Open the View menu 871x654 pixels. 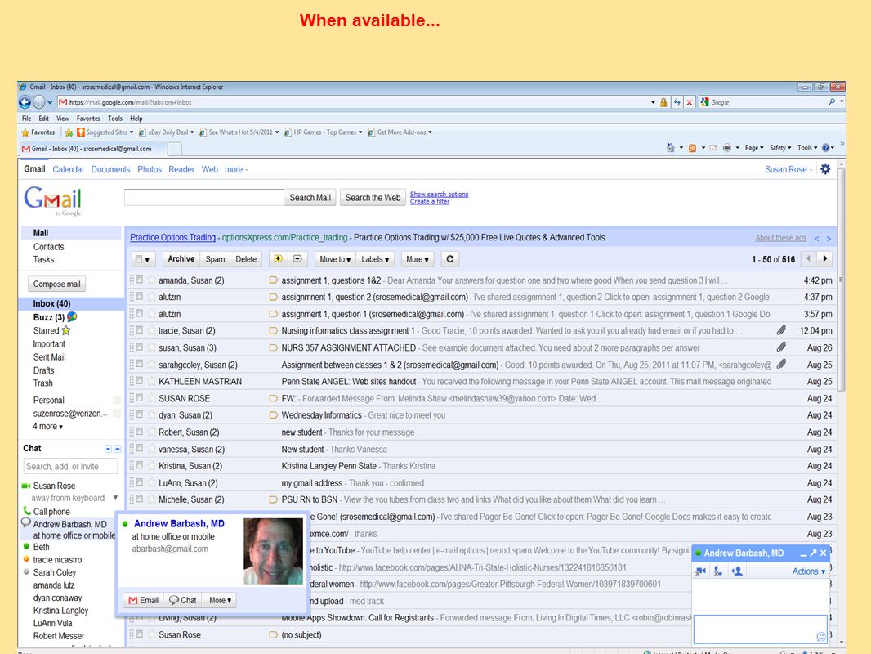tap(63, 119)
